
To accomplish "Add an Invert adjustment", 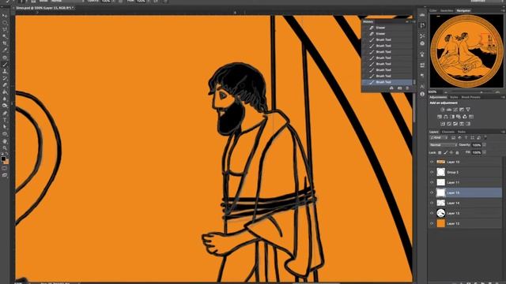I will click(443, 124).
